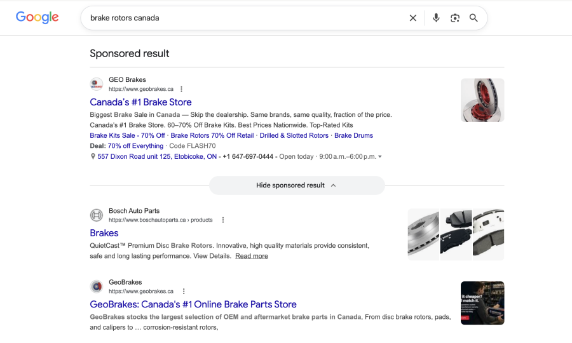Screen dimensions: 572x343
Task: Open Drilled & Slotted Rotors sitelink
Action: coord(294,135)
